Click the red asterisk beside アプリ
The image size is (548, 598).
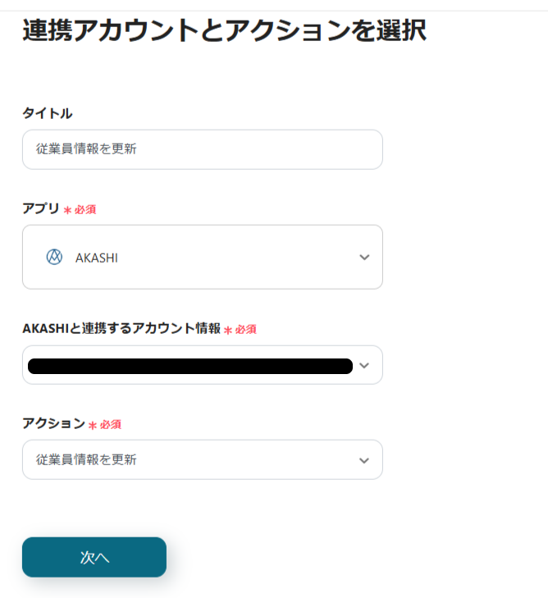point(67,210)
